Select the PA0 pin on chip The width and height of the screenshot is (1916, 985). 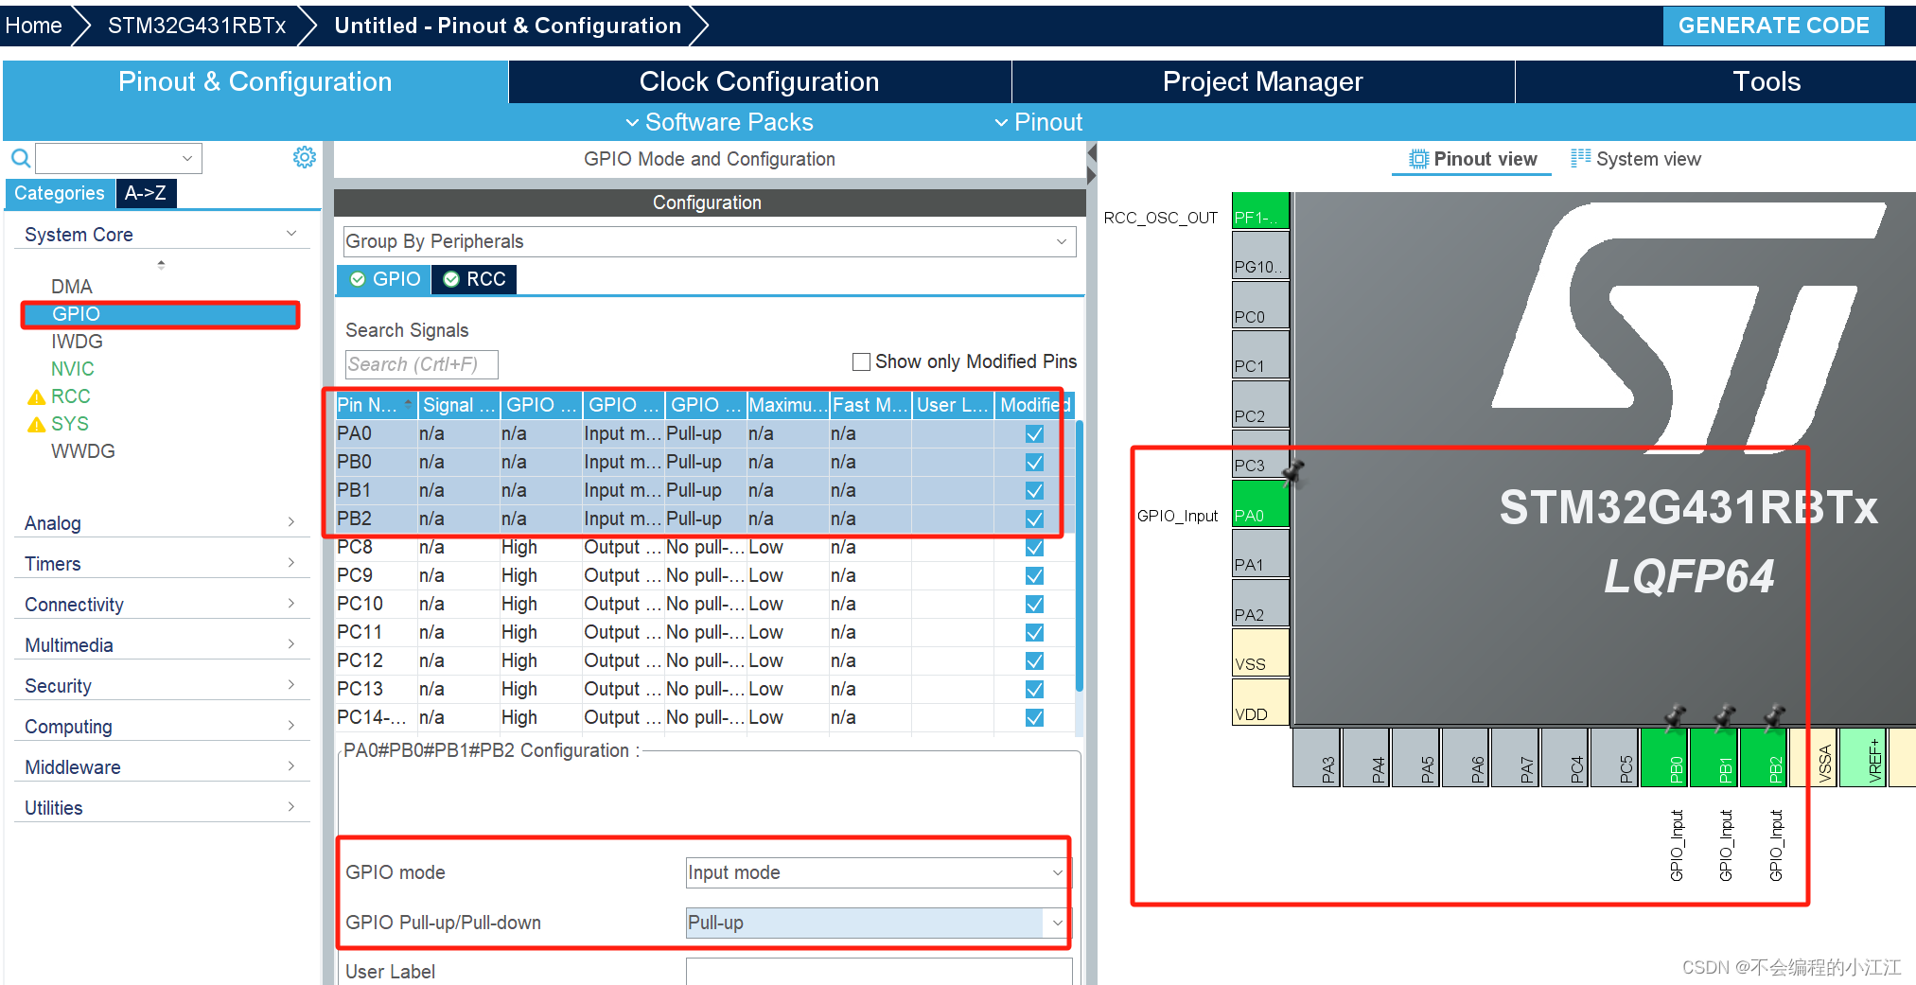(x=1260, y=503)
